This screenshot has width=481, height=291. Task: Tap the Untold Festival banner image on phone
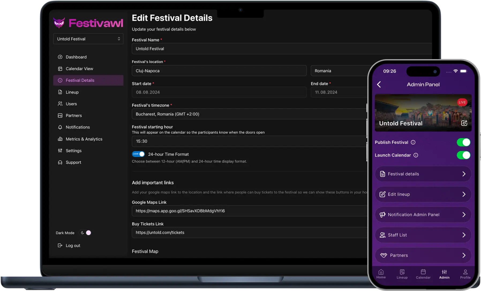point(423,113)
